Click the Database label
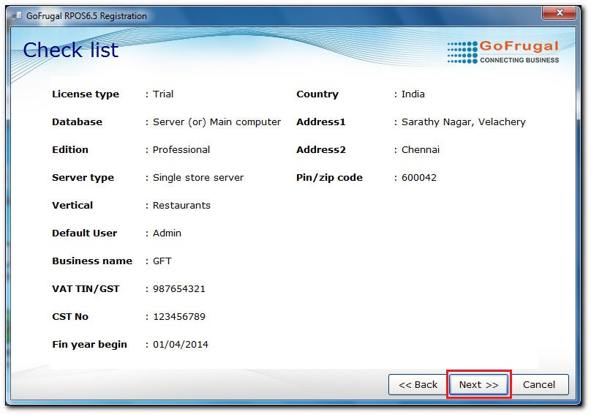 coord(77,121)
